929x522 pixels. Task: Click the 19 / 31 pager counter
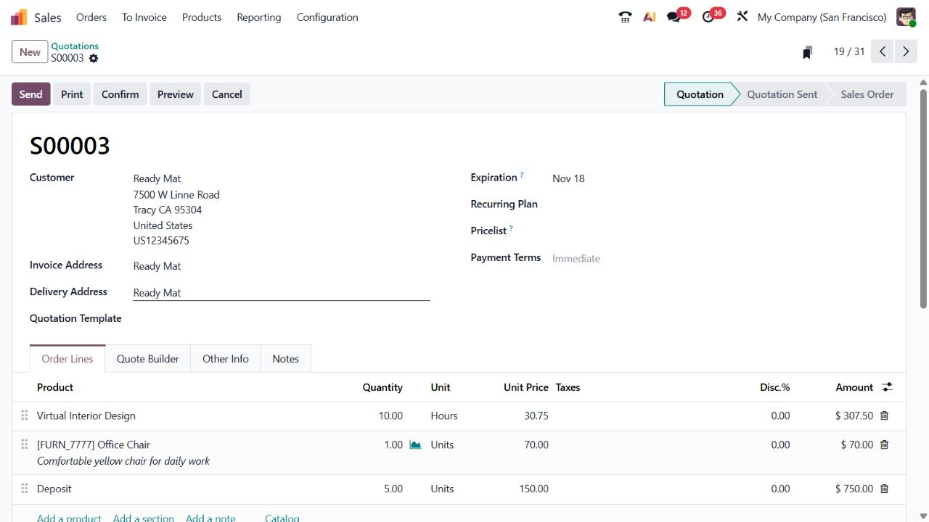pyautogui.click(x=848, y=51)
